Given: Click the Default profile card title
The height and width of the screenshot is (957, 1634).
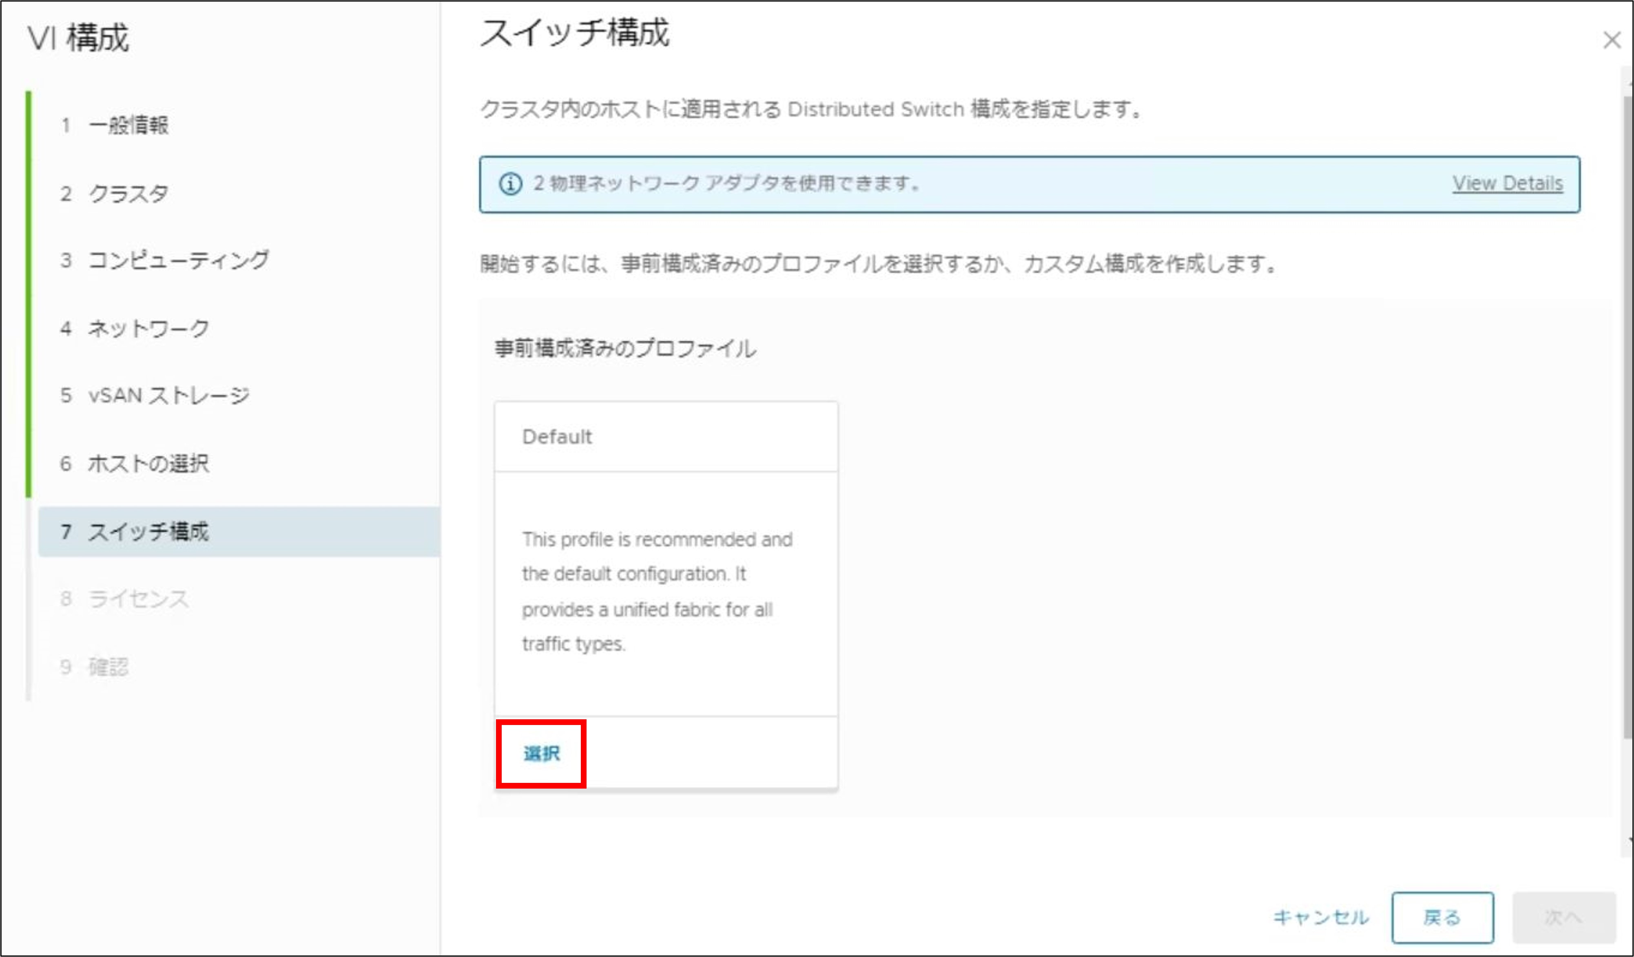Looking at the screenshot, I should (x=557, y=437).
